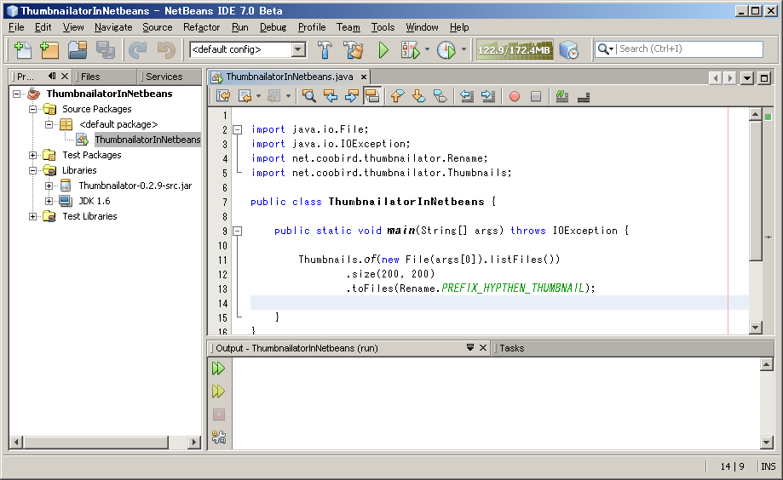Open Profile Main Project dropdown arrow
This screenshot has width=783, height=480.
click(463, 49)
